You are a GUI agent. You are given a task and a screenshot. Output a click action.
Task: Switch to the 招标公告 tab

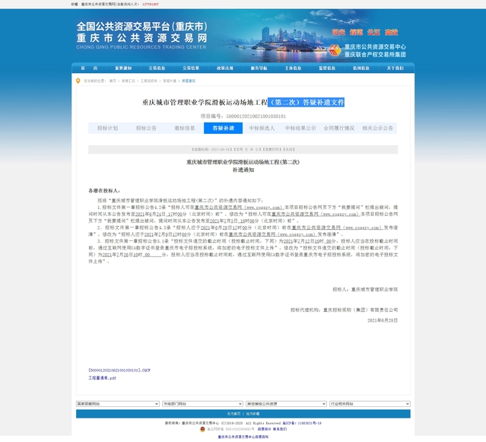146,129
